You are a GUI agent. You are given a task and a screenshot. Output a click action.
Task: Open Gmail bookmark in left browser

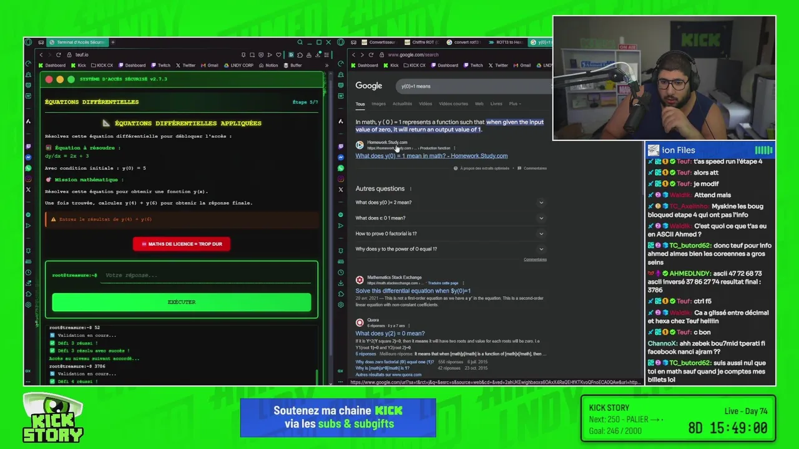click(210, 65)
